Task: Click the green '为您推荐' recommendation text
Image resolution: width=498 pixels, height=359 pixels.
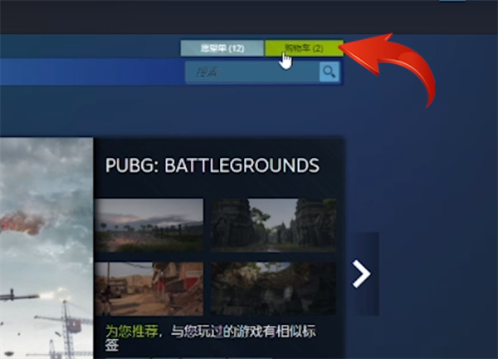Action: [131, 332]
